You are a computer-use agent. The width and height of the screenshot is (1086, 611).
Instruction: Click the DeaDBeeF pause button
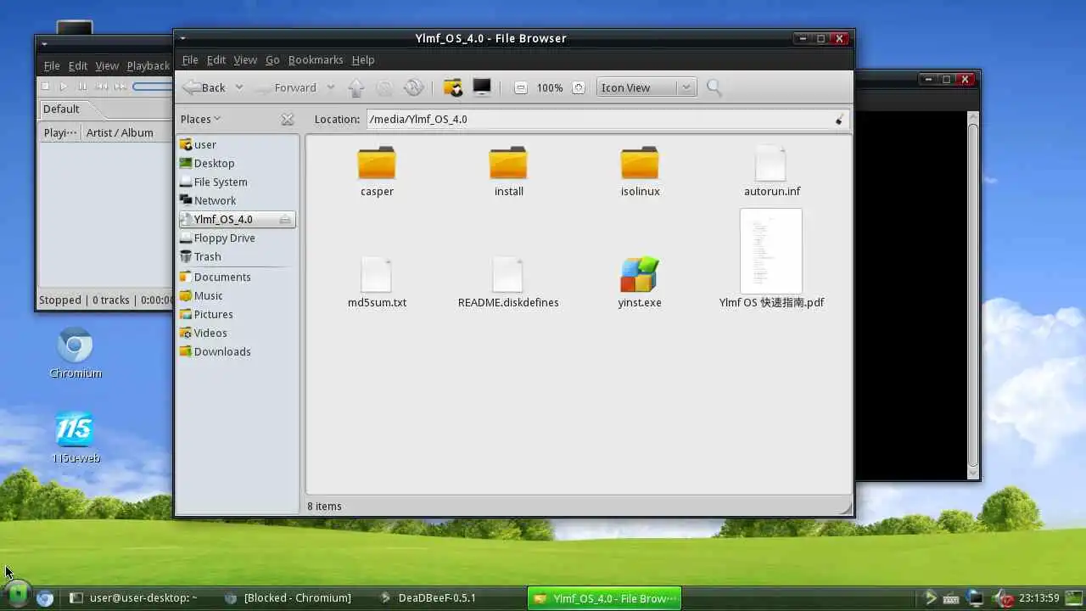[x=82, y=87]
